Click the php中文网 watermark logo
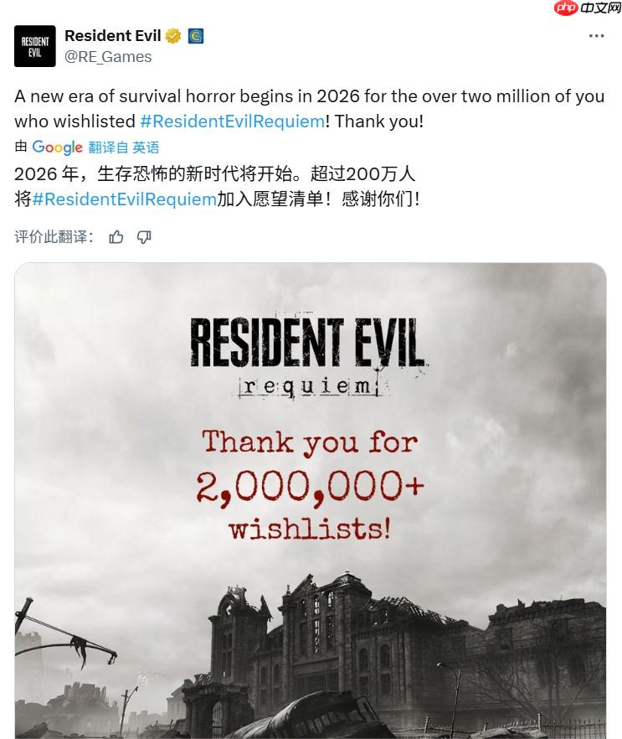Viewport: 622px width, 739px height. coord(587,8)
